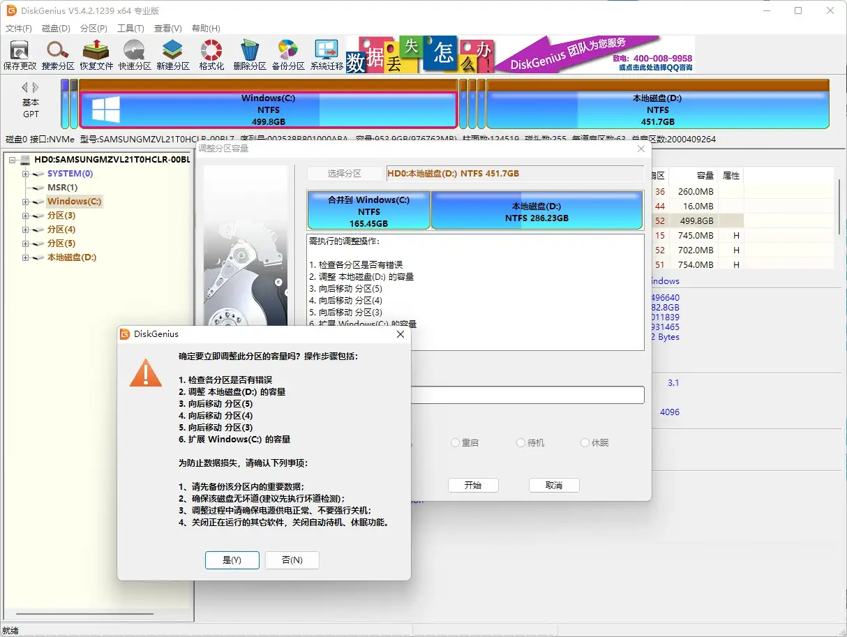Click the 删除分区 delete partition icon
This screenshot has width=847, height=637.
[x=249, y=54]
